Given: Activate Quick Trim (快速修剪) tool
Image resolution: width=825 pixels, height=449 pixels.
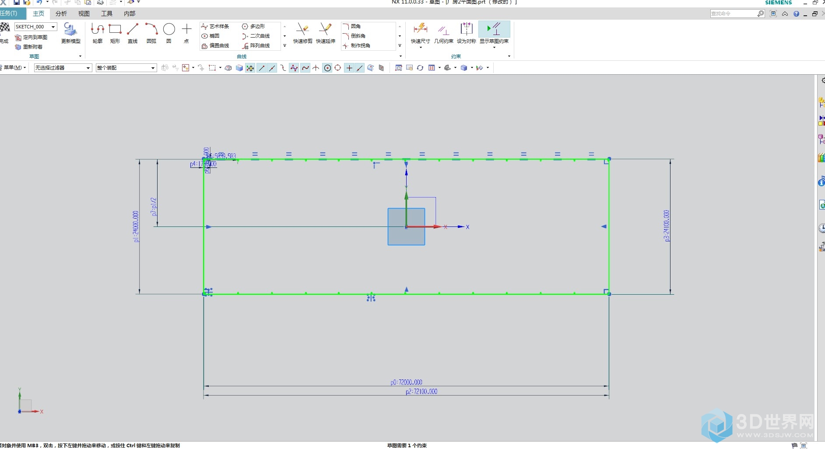Looking at the screenshot, I should click(302, 33).
